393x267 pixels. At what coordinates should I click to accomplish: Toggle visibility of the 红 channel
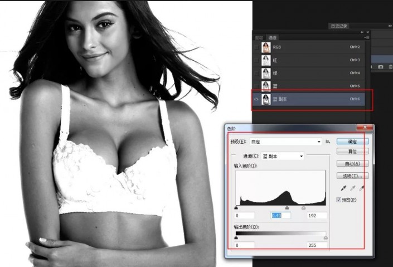[256, 60]
